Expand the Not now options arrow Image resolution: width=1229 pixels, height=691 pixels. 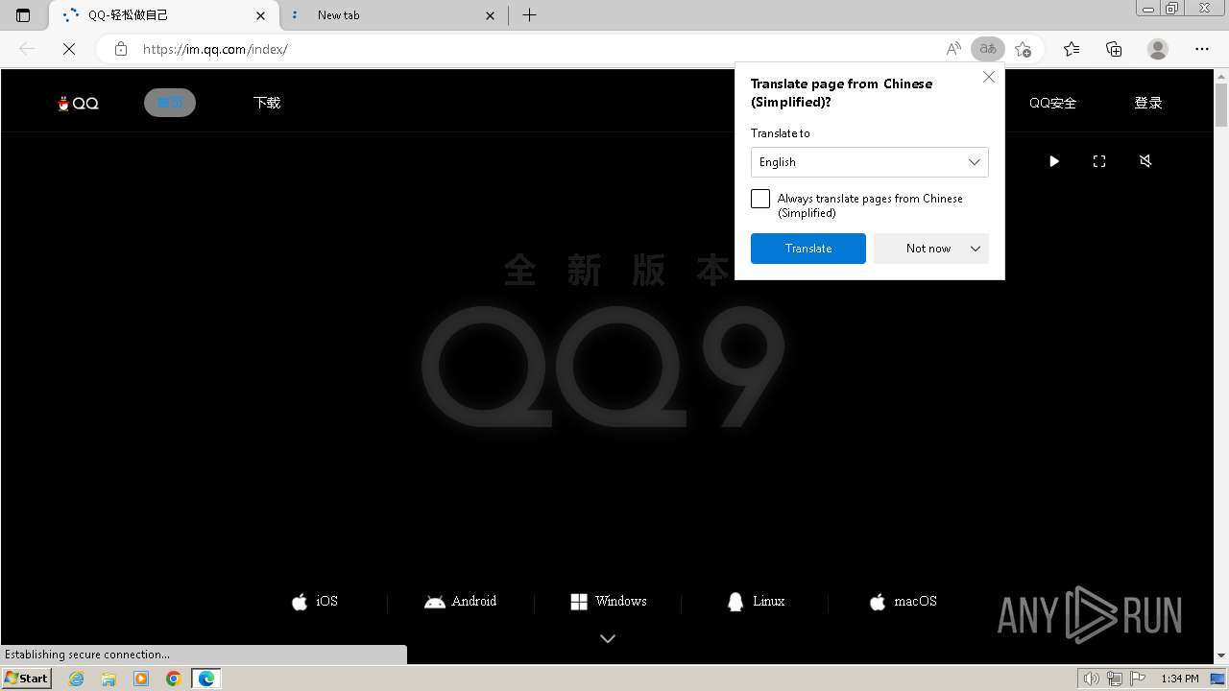pos(976,249)
